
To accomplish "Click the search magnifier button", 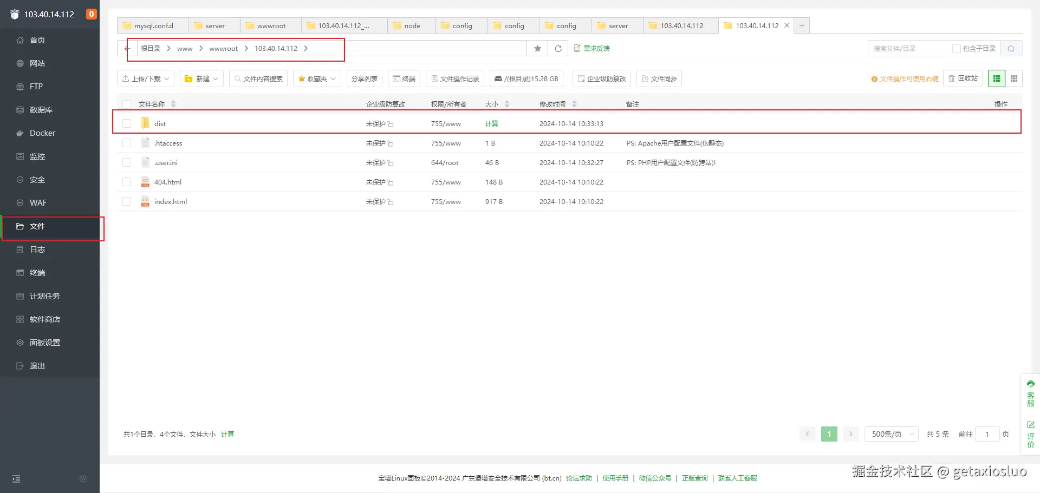I will 1011,49.
